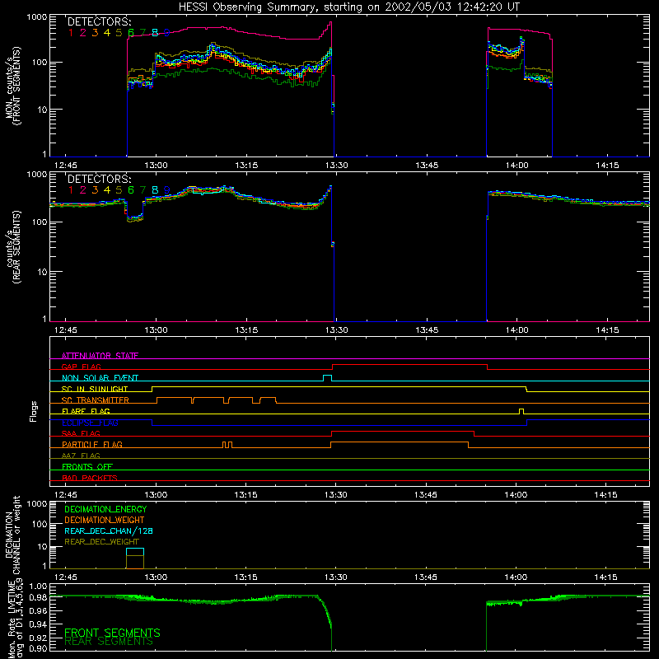This screenshot has height=659, width=659.
Task: Click the NON_SOLAR_EVENT flag label
Action: coord(100,378)
